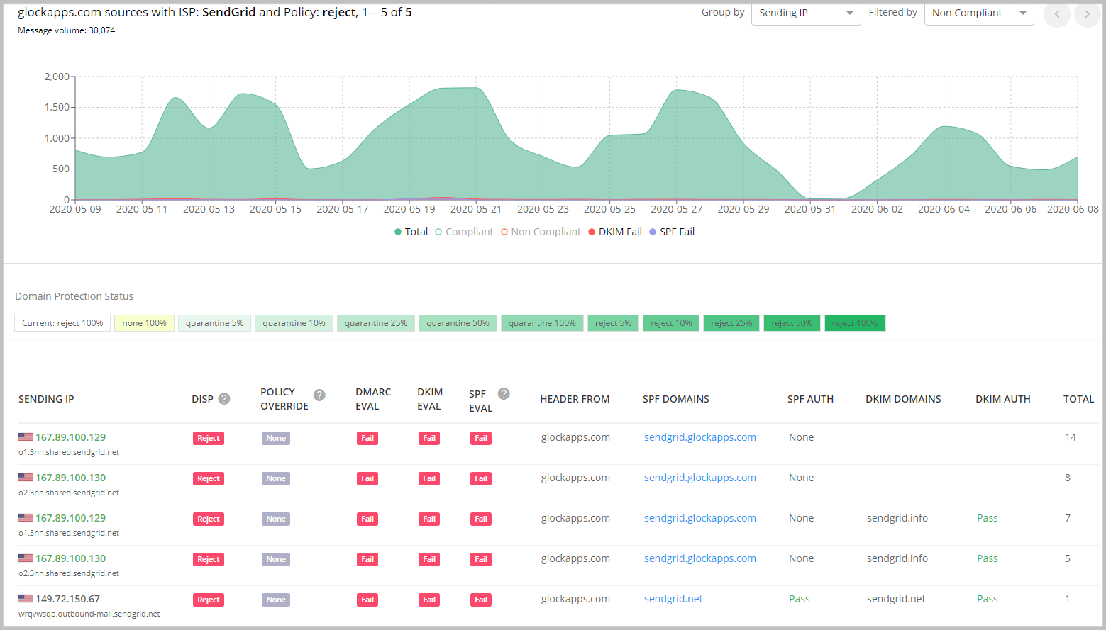Viewport: 1106px width, 630px height.
Task: Select the reject 50% policy swatch
Action: pyautogui.click(x=792, y=323)
